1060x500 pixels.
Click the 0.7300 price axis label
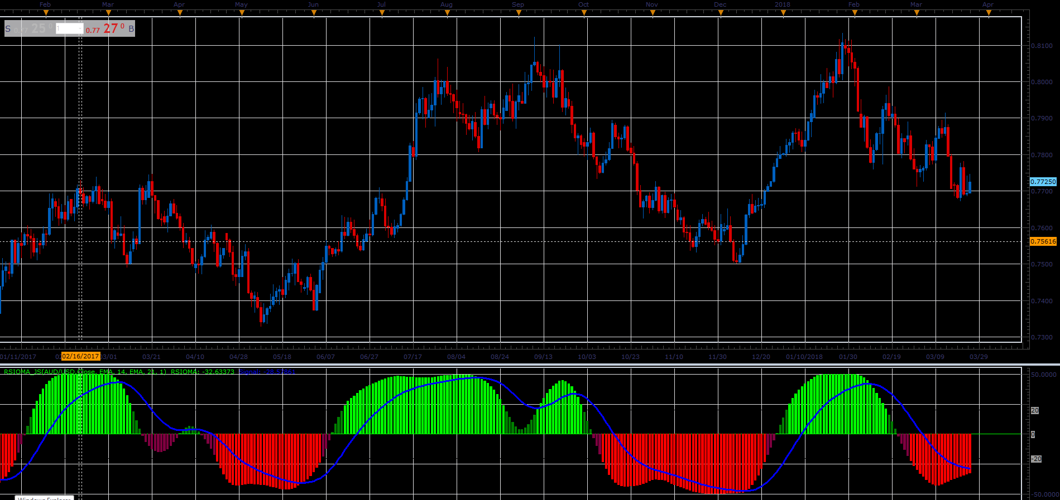(x=1042, y=337)
